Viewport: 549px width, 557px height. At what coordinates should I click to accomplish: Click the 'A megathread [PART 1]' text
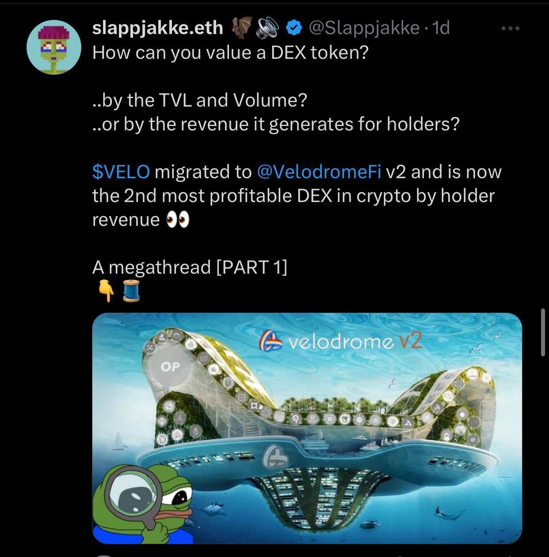(x=190, y=267)
